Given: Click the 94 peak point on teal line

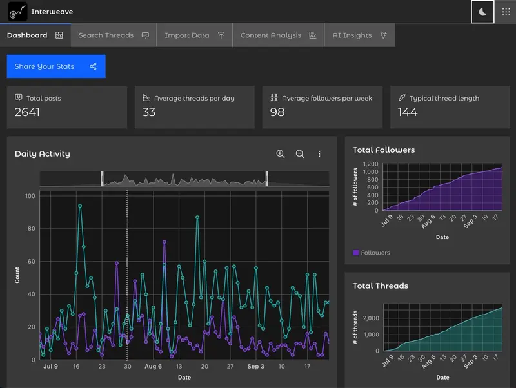Looking at the screenshot, I should (79, 206).
